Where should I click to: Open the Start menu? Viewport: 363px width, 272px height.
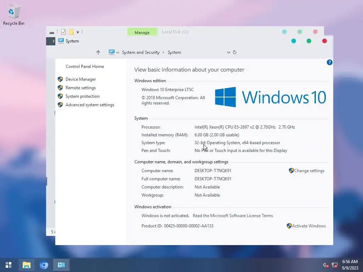(x=9, y=265)
